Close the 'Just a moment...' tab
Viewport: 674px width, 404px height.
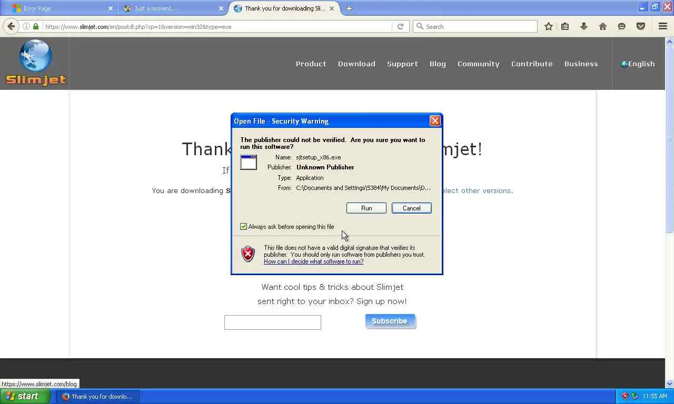221,8
